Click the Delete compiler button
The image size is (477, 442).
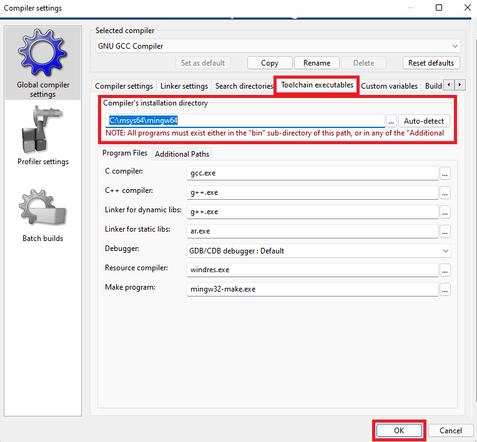[363, 63]
